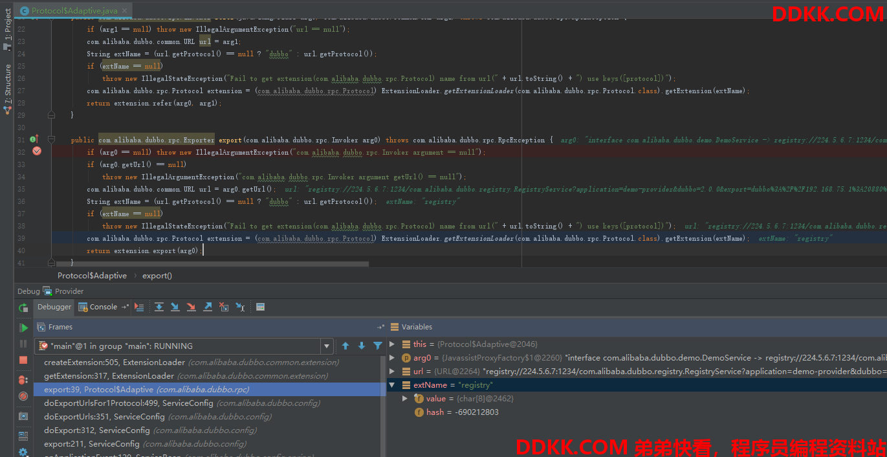Switch to the Debugger tab
Viewport: 887px width, 457px height.
click(x=54, y=307)
